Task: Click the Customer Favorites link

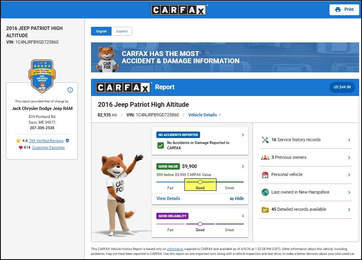Action: tap(48, 148)
